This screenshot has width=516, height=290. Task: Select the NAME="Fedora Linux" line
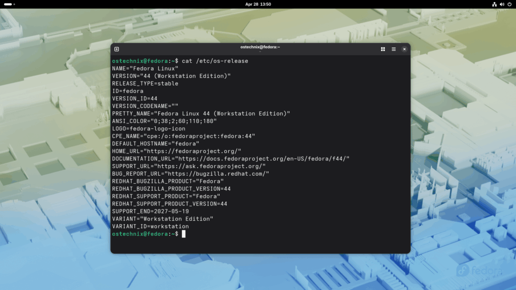pos(145,68)
